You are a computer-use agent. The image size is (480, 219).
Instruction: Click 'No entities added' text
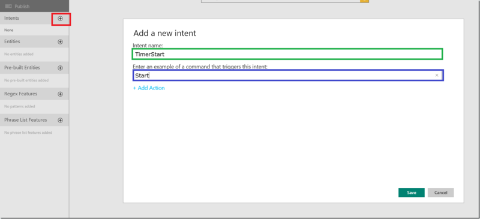(19, 54)
